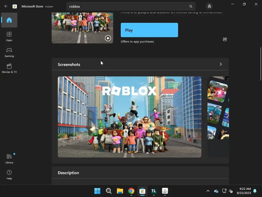262x197 pixels.
Task: Open the user account profile icon
Action: [209, 6]
